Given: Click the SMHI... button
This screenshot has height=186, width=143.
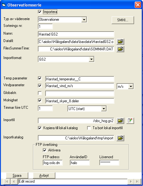Looking at the screenshot, I should (123, 20).
